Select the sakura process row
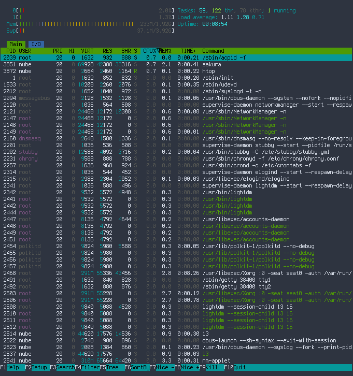Image resolution: width=353 pixels, height=376 pixels. [x=176, y=64]
